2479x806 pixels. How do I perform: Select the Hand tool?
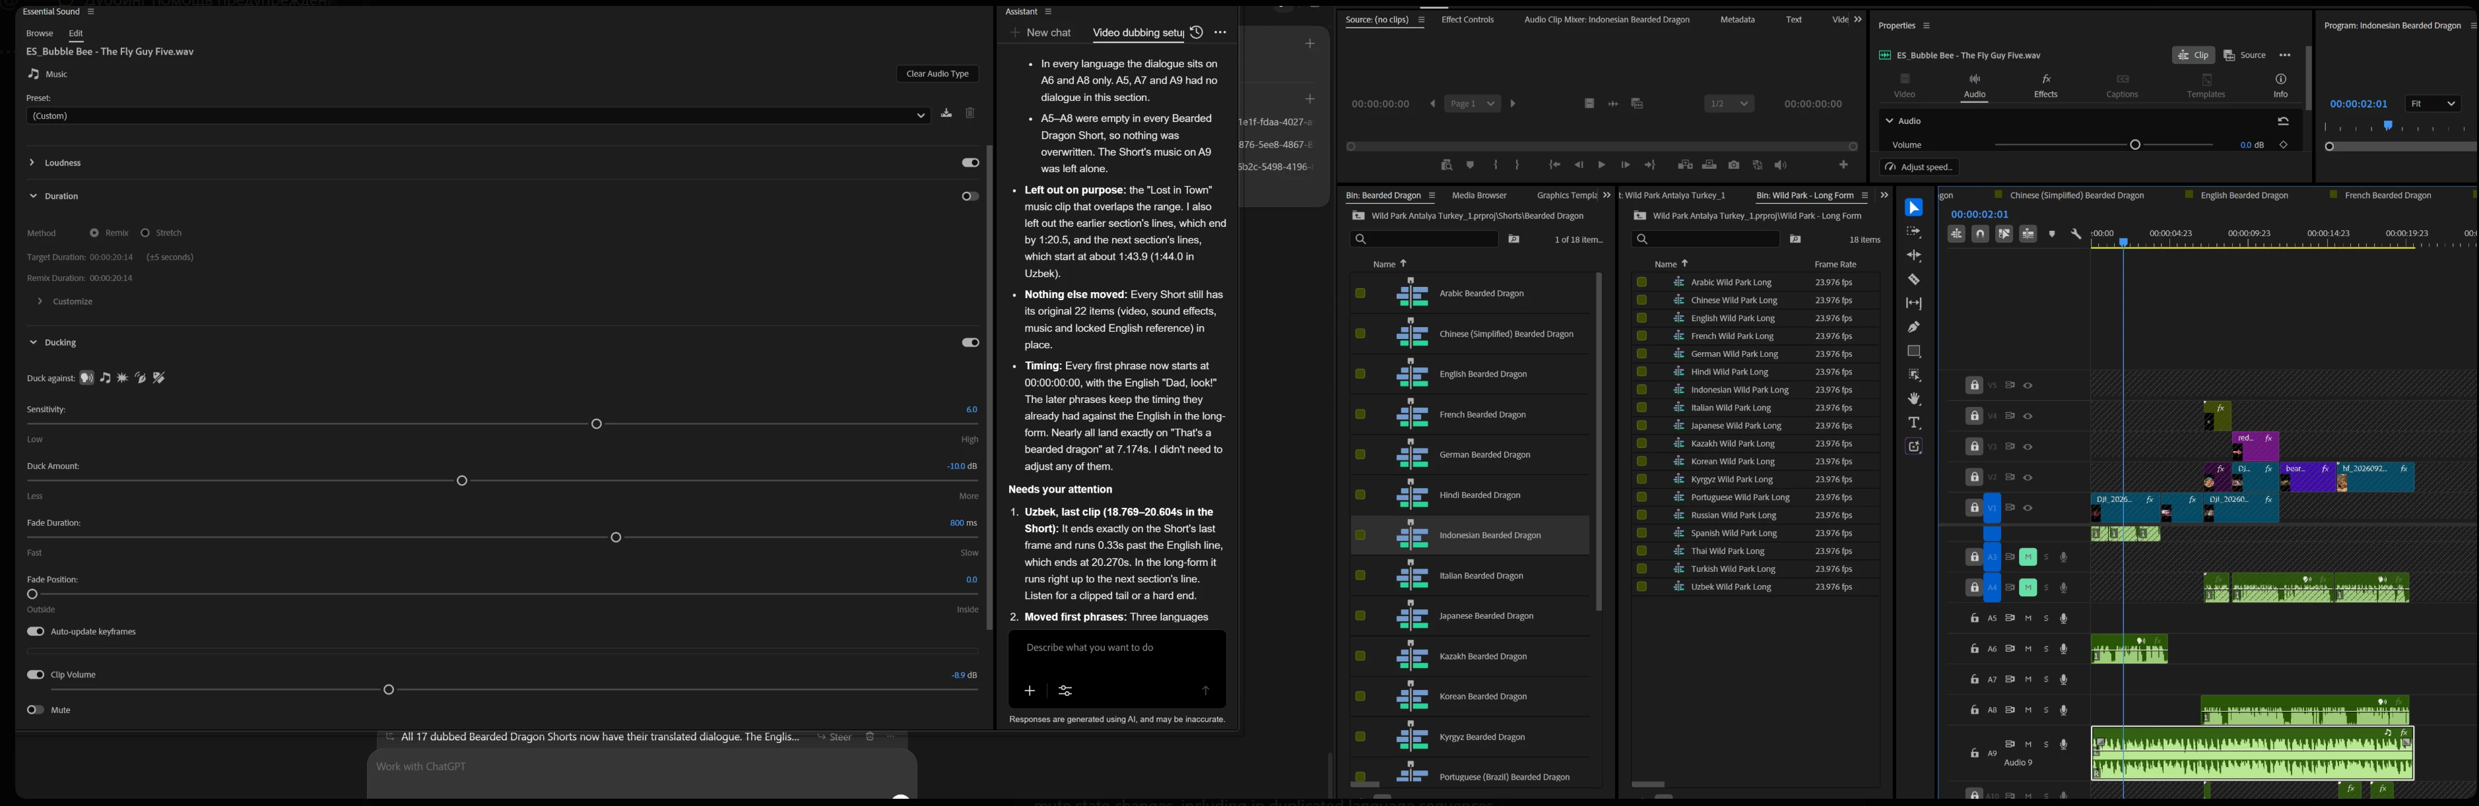tap(1913, 399)
